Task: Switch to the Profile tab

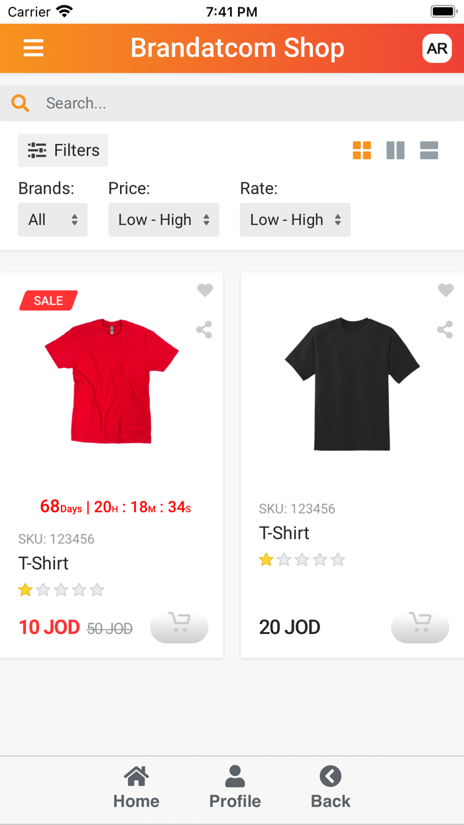Action: 235,788
